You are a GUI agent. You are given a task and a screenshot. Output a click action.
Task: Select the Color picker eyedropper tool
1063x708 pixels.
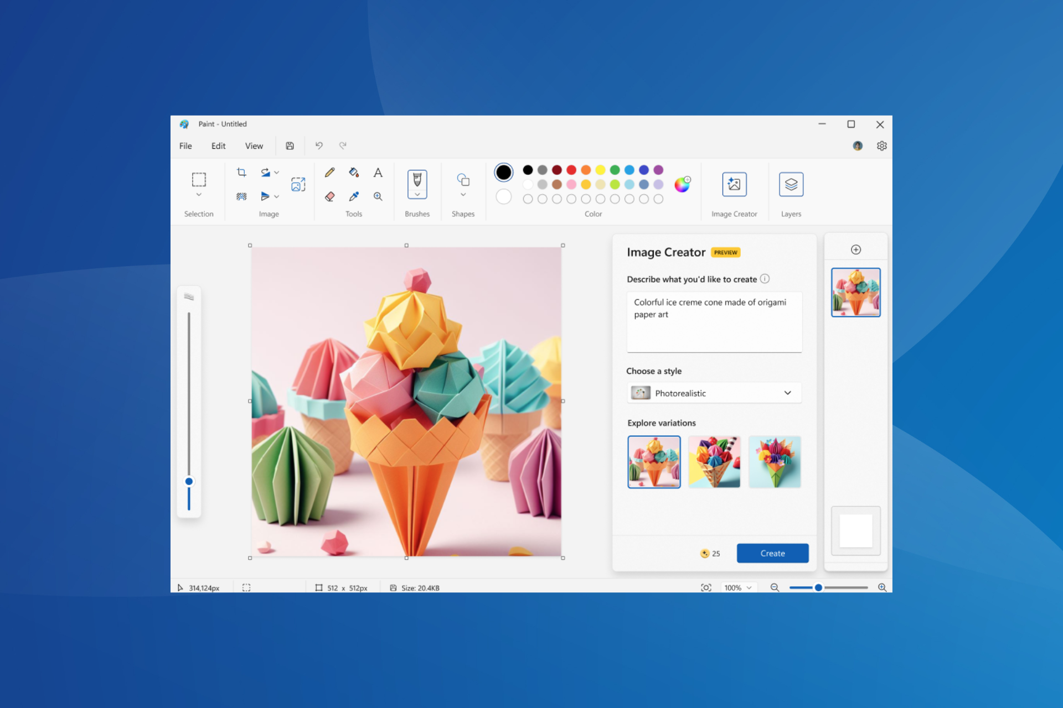point(354,196)
